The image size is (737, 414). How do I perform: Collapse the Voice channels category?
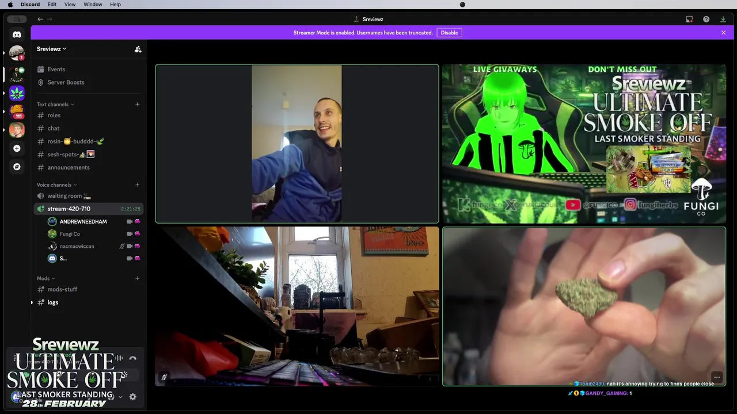tap(57, 185)
